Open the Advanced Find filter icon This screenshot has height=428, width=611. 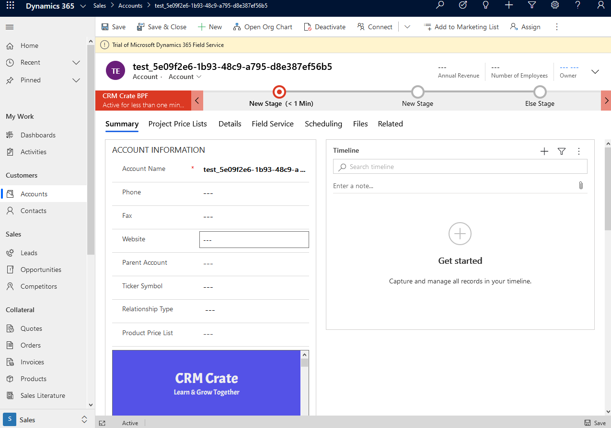click(x=531, y=5)
